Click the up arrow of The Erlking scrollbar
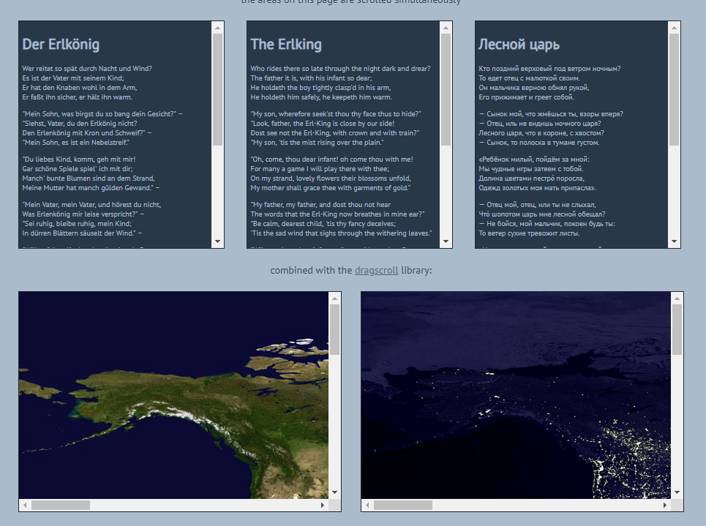Screen dimensions: 706x526 (446, 28)
